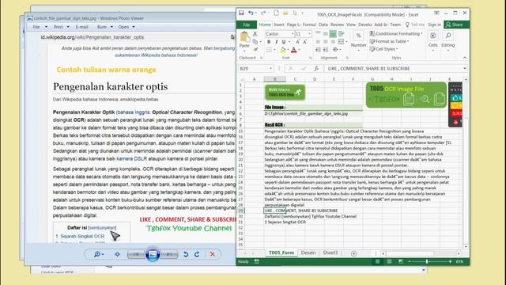Viewport: 506px width, 285px height.
Task: Adjust the Excel zoom slider handle
Action: [x=427, y=261]
